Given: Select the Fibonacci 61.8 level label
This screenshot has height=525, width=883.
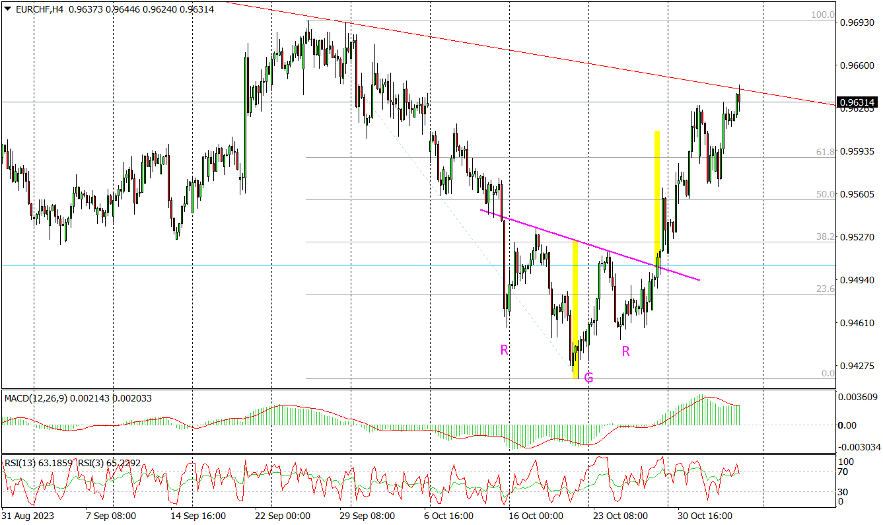Looking at the screenshot, I should tap(826, 151).
